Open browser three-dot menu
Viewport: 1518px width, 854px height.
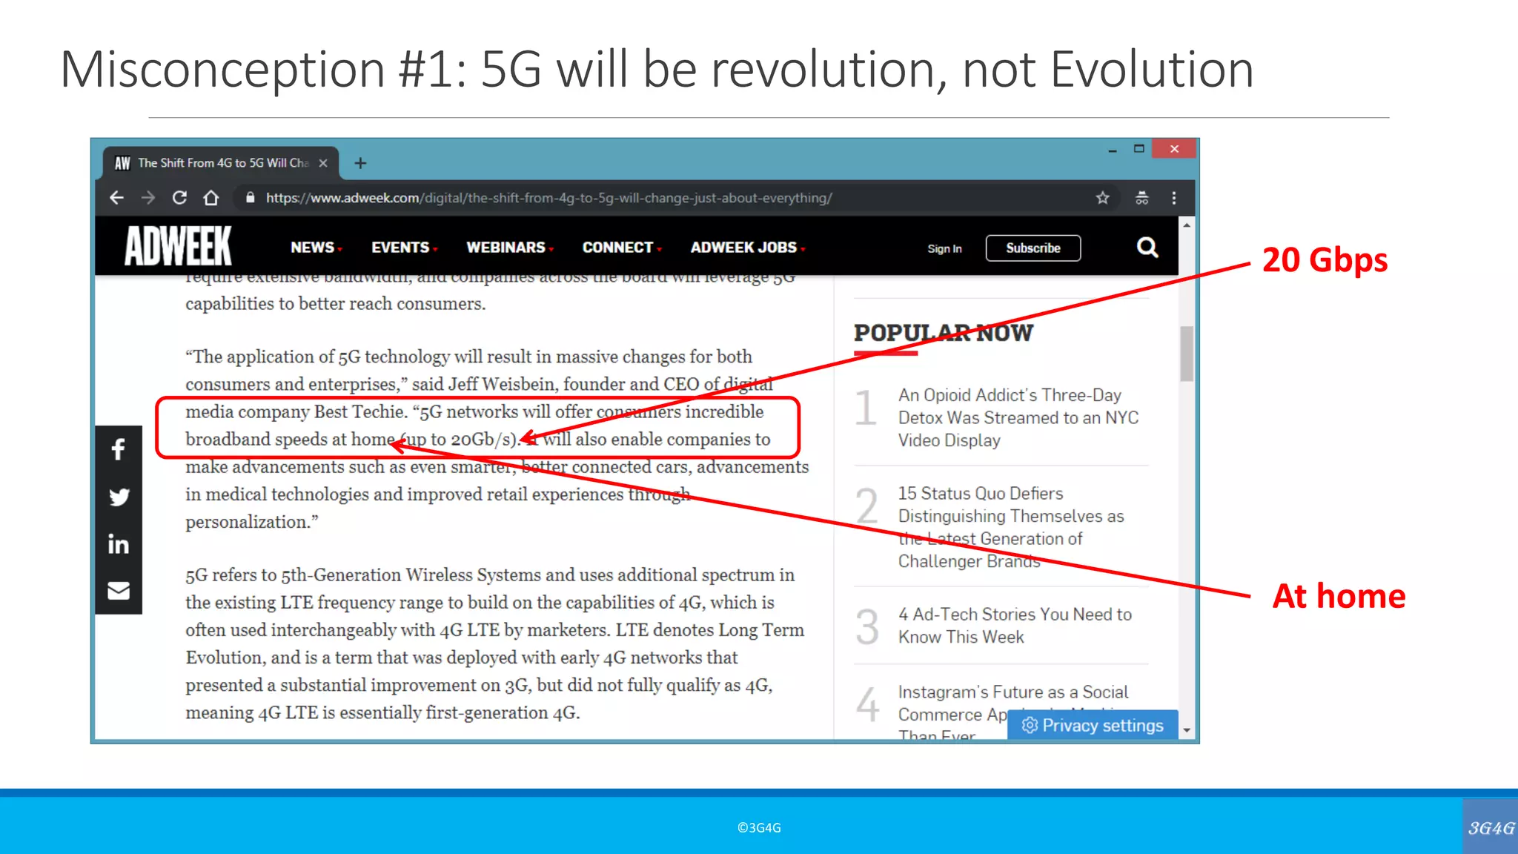pos(1174,198)
